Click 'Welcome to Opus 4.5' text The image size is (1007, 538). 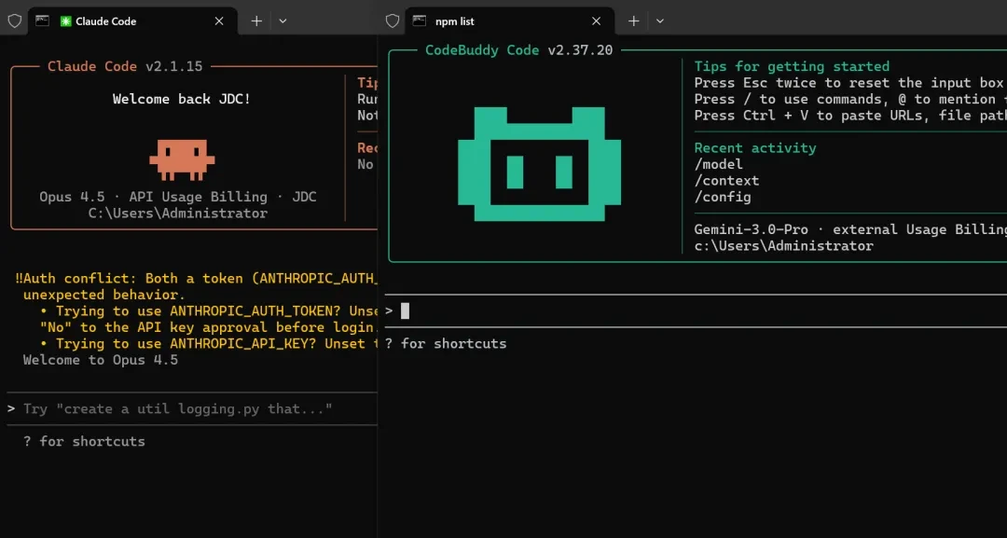point(100,360)
